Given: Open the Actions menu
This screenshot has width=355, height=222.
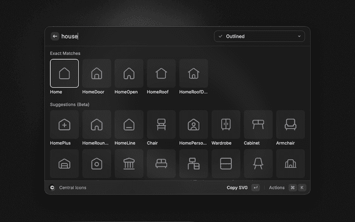Looking at the screenshot, I should (x=277, y=188).
